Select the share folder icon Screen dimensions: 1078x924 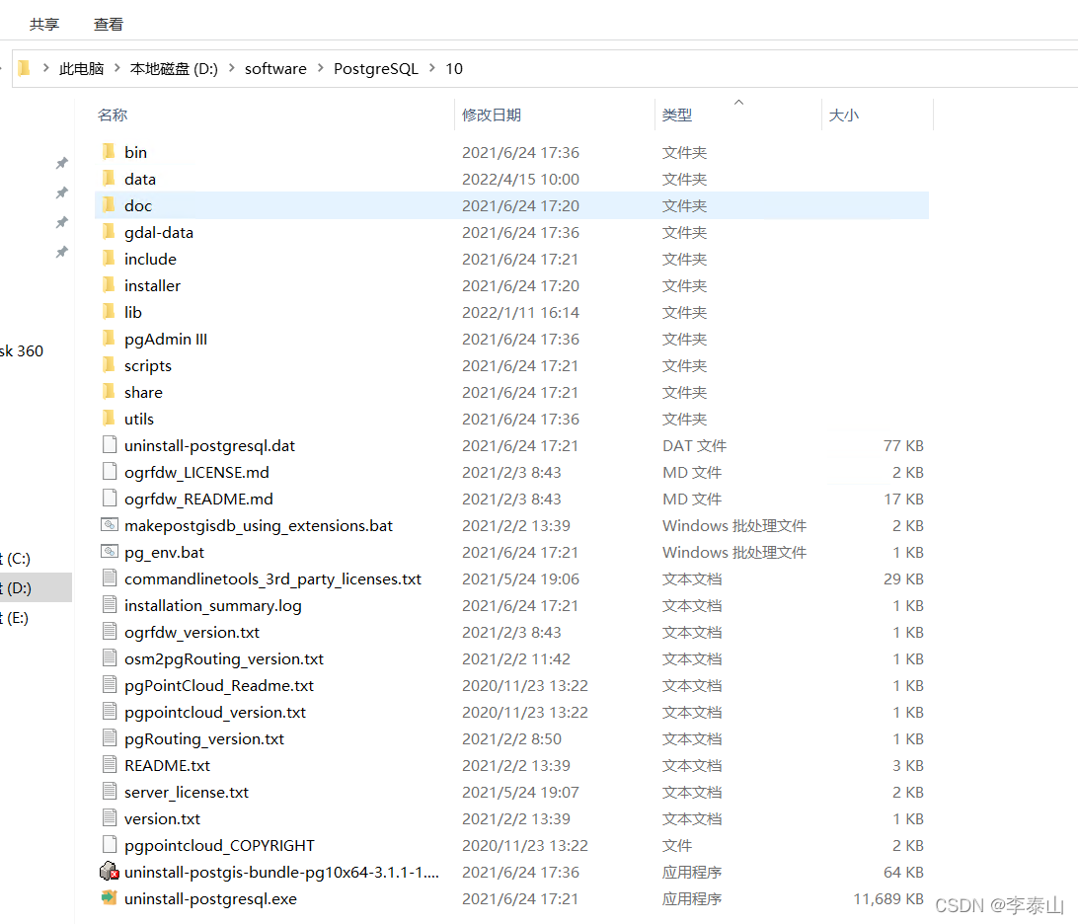click(109, 392)
